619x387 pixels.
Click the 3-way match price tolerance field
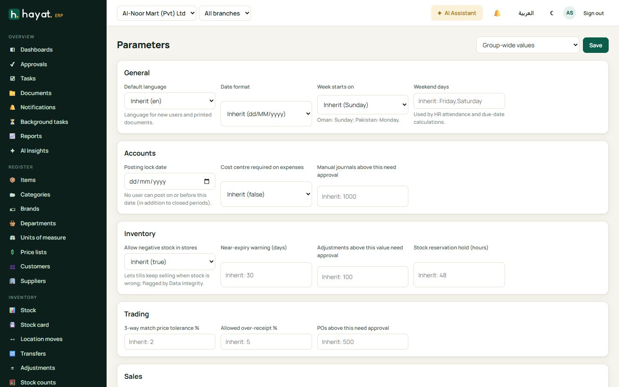click(170, 342)
